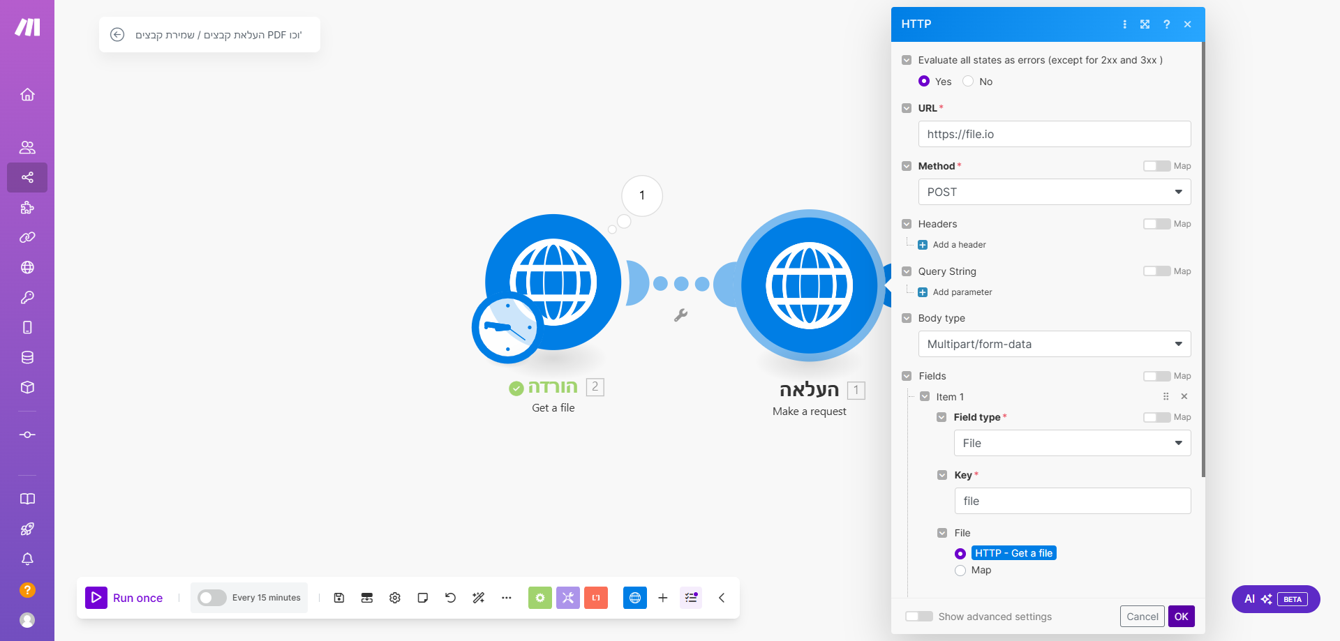
Task: Open the Home icon in sidebar
Action: click(x=27, y=95)
